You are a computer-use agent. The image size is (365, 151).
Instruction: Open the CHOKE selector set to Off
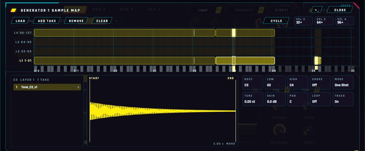tap(321, 82)
